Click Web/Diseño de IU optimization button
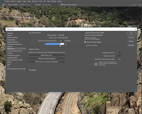Screen dimensions: 142x114 pyautogui.click(x=46, y=55)
